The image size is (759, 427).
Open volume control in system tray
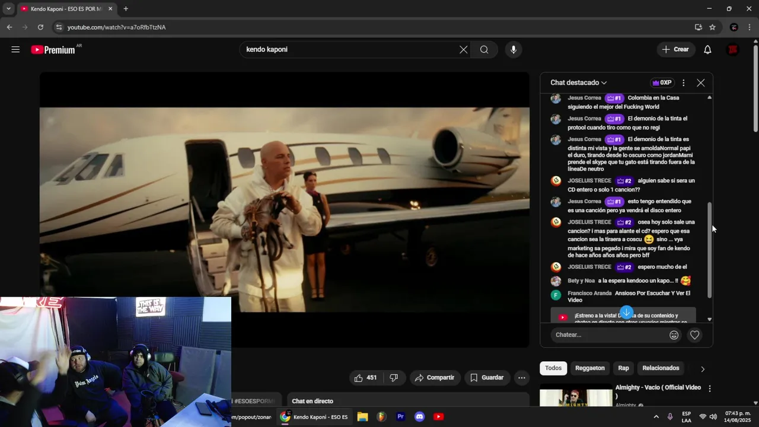[713, 417]
